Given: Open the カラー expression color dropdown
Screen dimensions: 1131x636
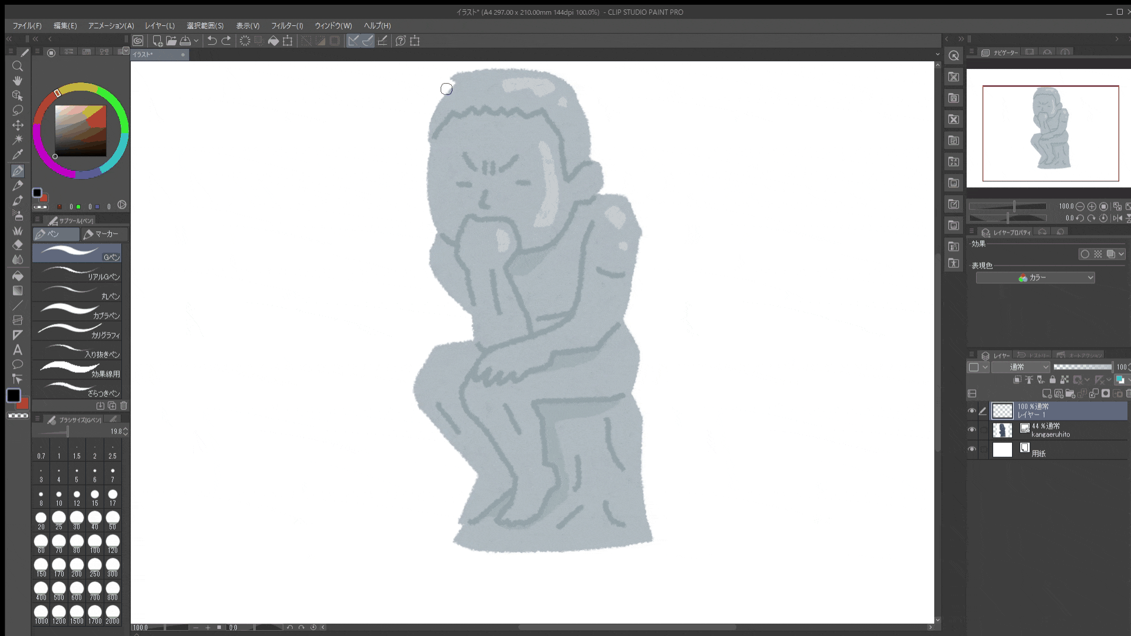Looking at the screenshot, I should click(1035, 277).
